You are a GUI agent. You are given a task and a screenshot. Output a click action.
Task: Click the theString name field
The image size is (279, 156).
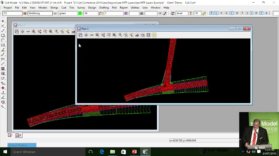click(x=40, y=13)
